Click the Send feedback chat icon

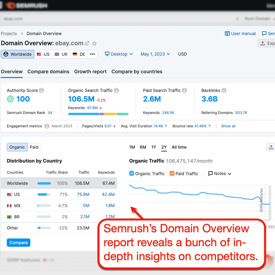pos(264,34)
